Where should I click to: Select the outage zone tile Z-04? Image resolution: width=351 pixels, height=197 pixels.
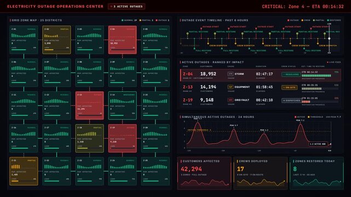[123, 40]
